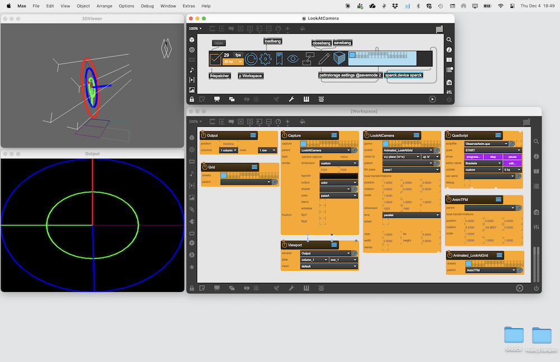Open the Extras menu in menu bar
The width and height of the screenshot is (560, 362).
click(189, 6)
